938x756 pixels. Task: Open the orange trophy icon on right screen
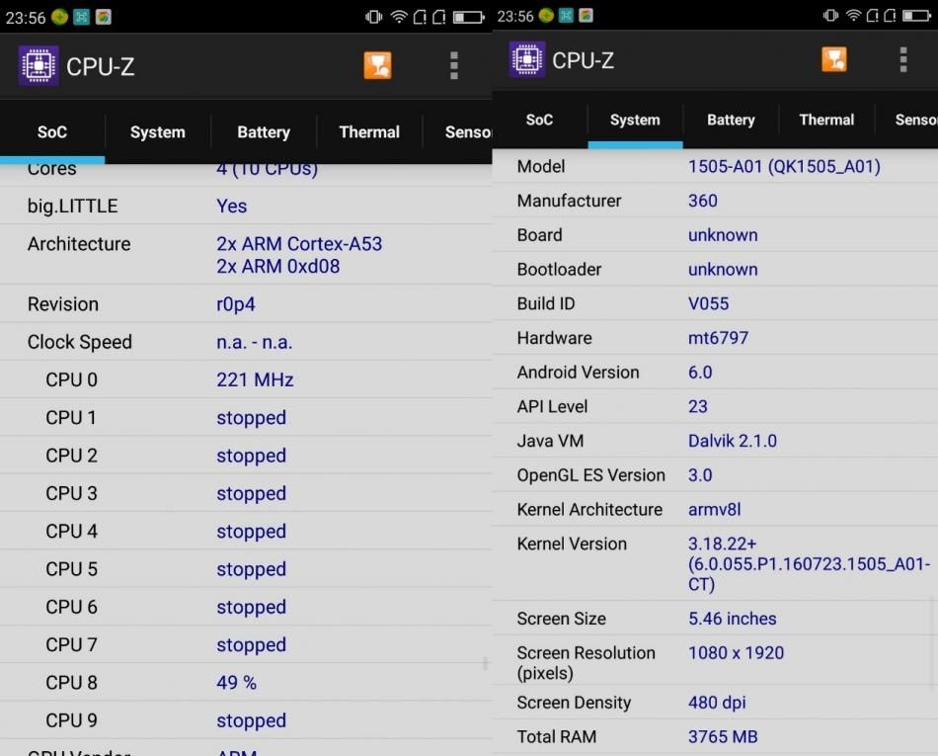click(833, 59)
